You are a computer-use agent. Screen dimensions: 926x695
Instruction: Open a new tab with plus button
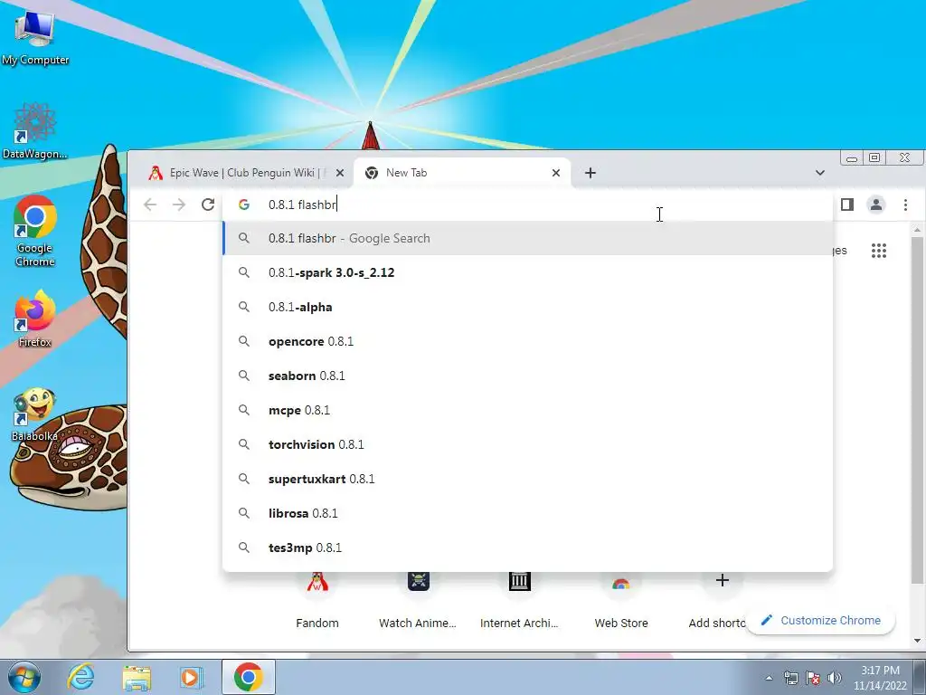pyautogui.click(x=590, y=173)
